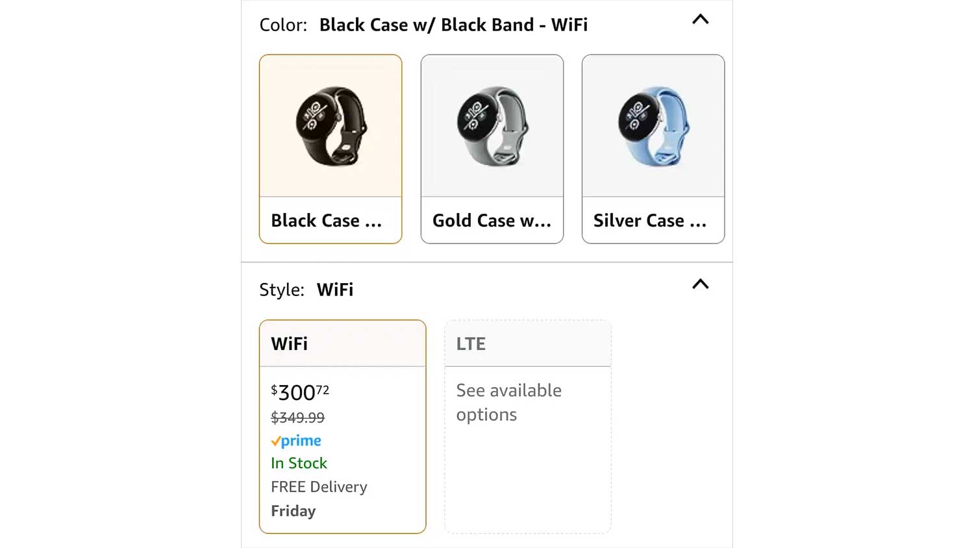
Task: Click the Prime checkmark logo
Action: pos(296,441)
